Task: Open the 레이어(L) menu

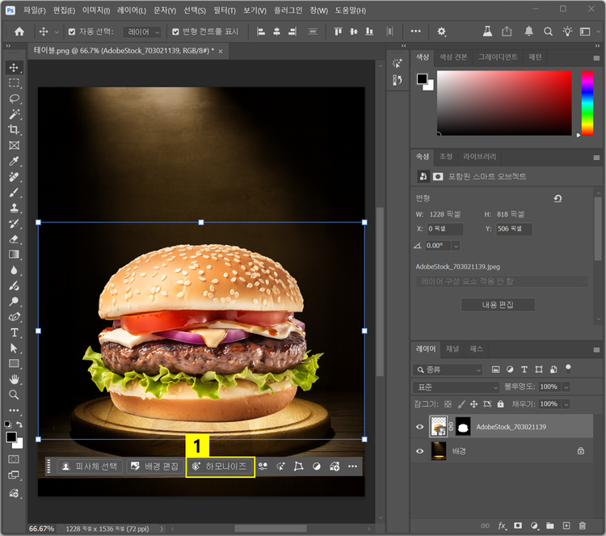Action: pos(132,11)
